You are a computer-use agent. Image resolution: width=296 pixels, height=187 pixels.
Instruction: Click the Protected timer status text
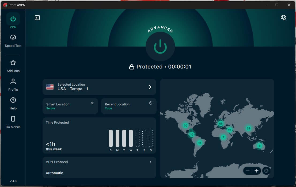point(164,67)
